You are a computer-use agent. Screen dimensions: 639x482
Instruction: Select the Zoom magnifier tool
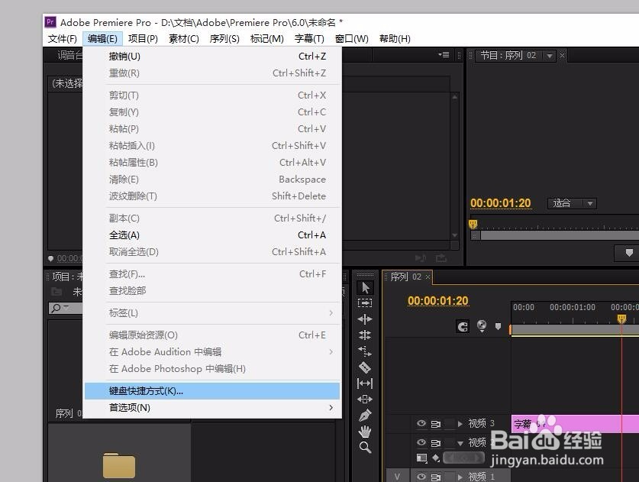point(365,448)
